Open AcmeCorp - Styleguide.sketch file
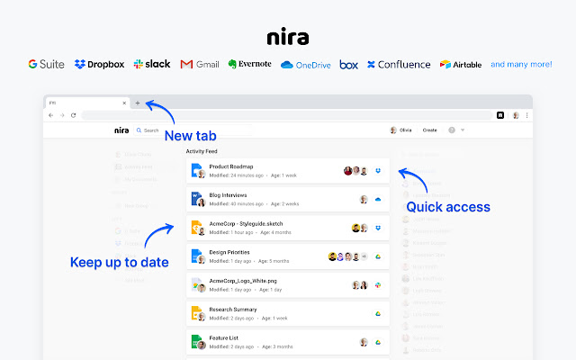576x360 pixels. tap(288, 228)
